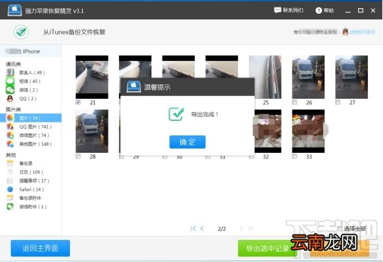Select 短信 (45) messages icon
This screenshot has width=383, height=262.
click(x=10, y=81)
